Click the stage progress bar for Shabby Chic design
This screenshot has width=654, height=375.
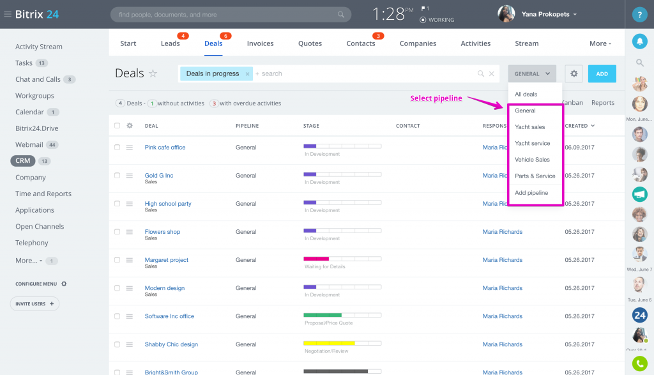pyautogui.click(x=342, y=343)
